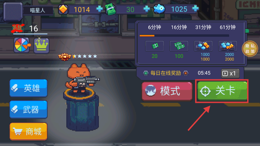Add more green cash with plus
The image size is (260, 146).
[x=147, y=9]
